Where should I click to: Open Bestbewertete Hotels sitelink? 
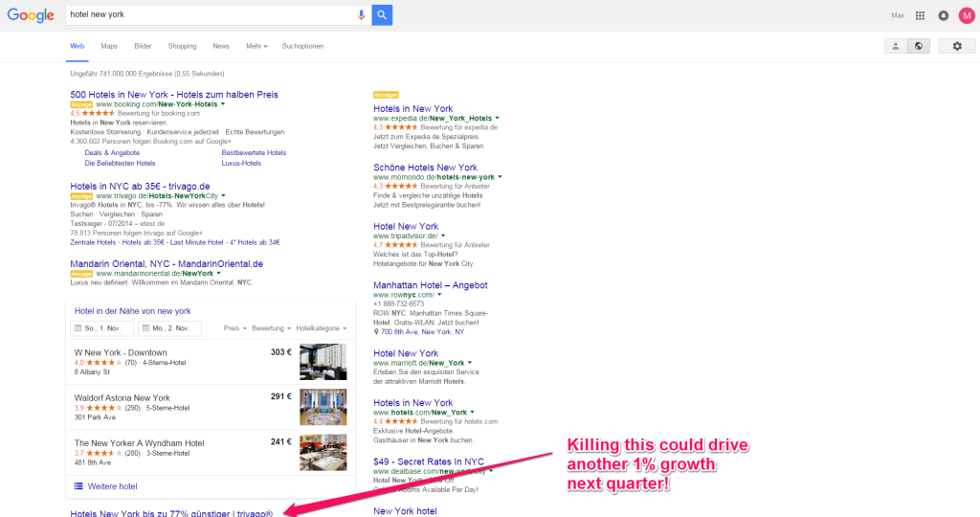tap(254, 152)
